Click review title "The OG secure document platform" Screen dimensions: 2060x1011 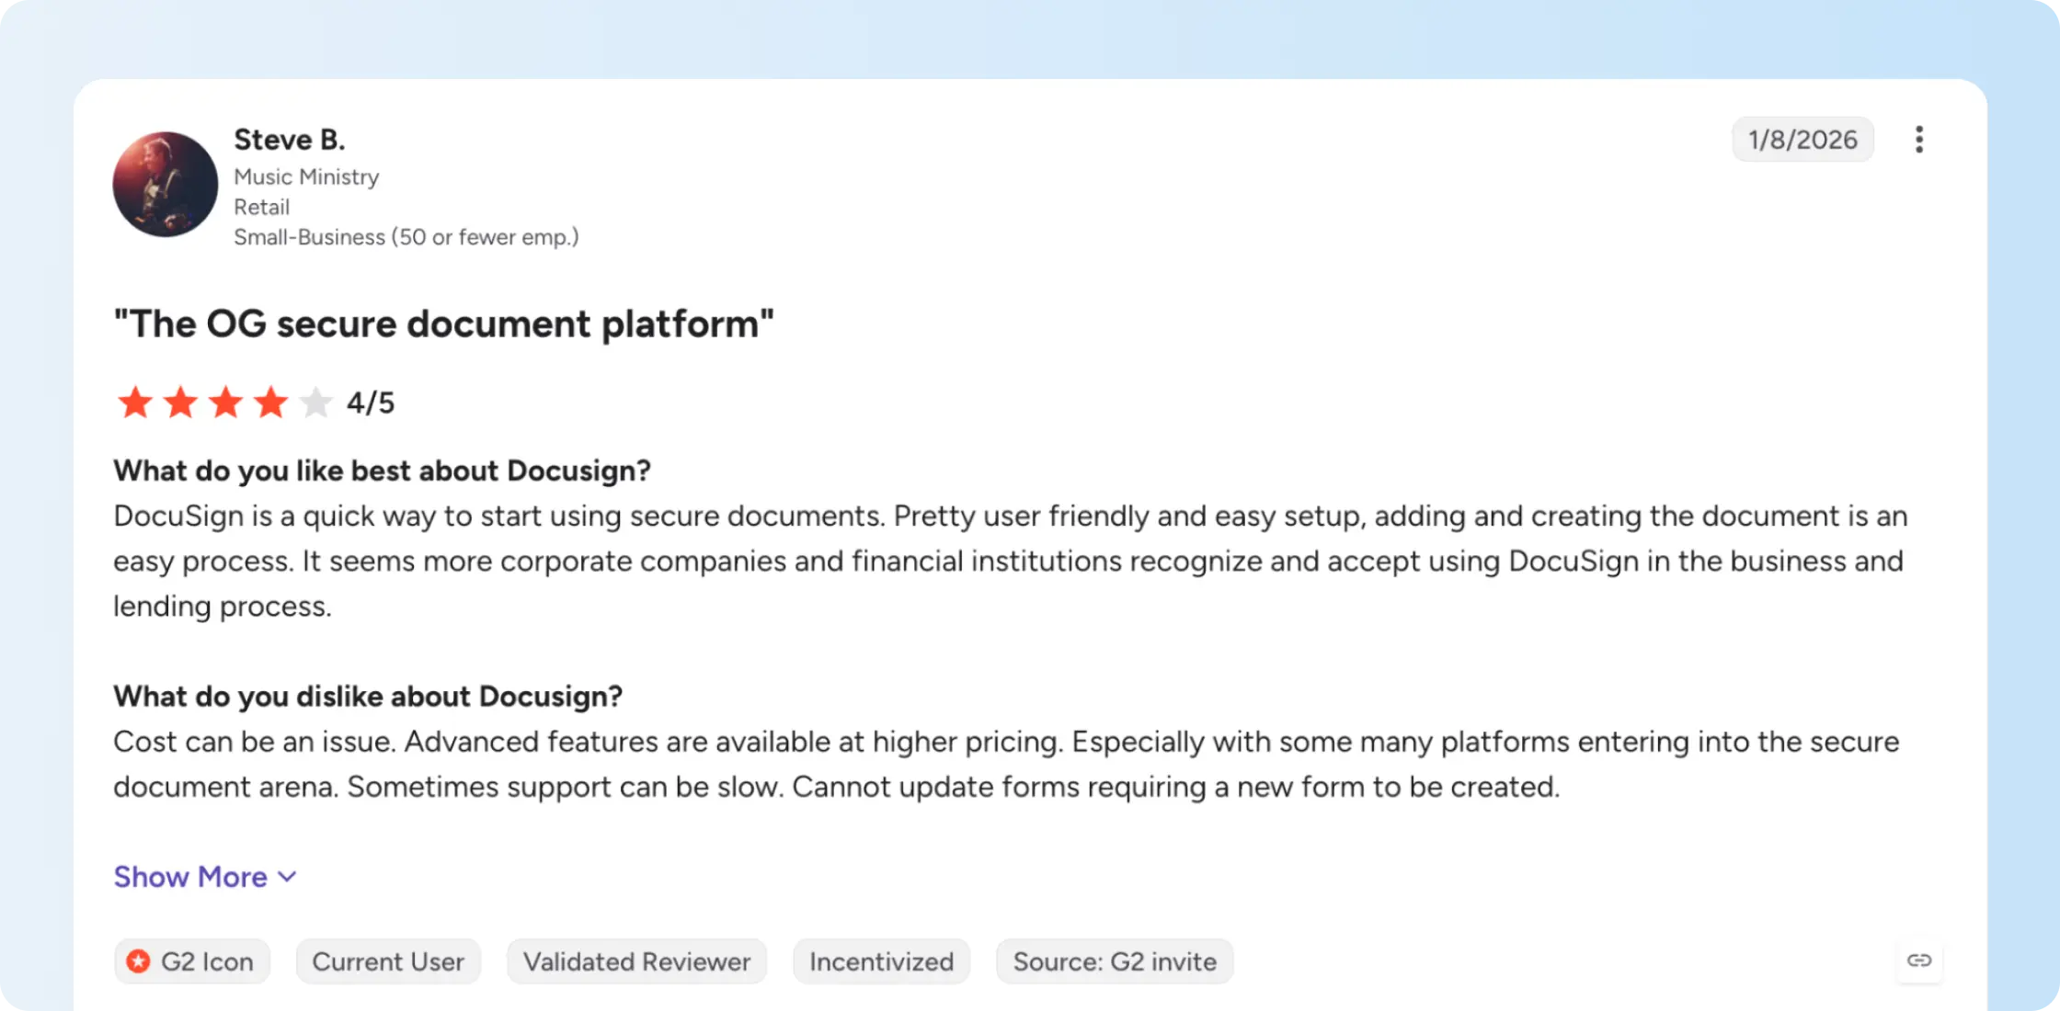click(x=444, y=324)
